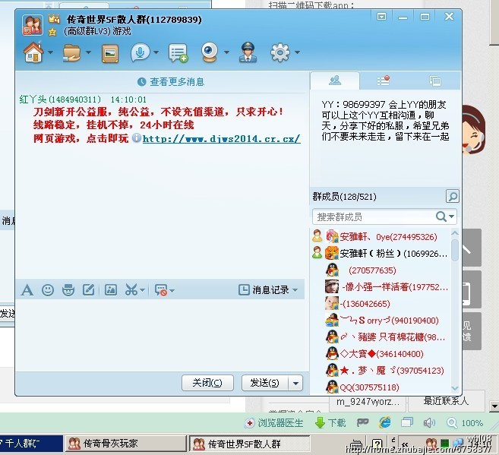
Task: Click the member list scroll up arrow
Action: (455, 233)
